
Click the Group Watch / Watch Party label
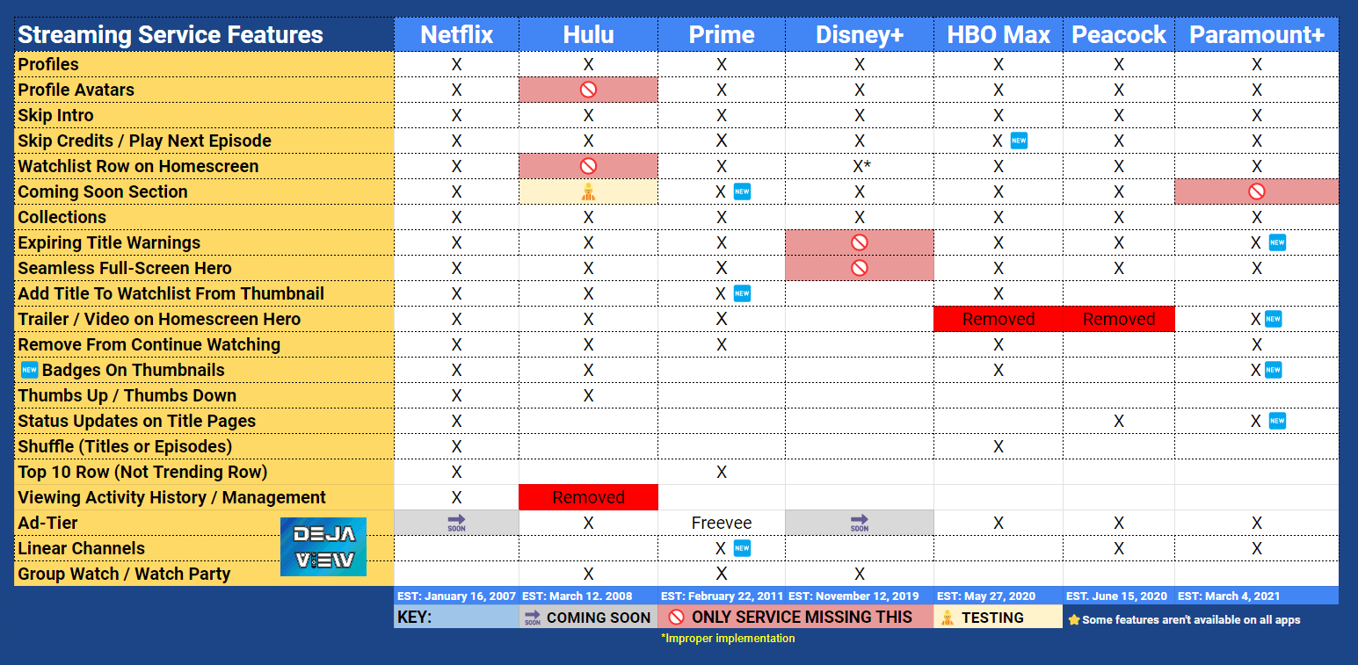[x=124, y=574]
